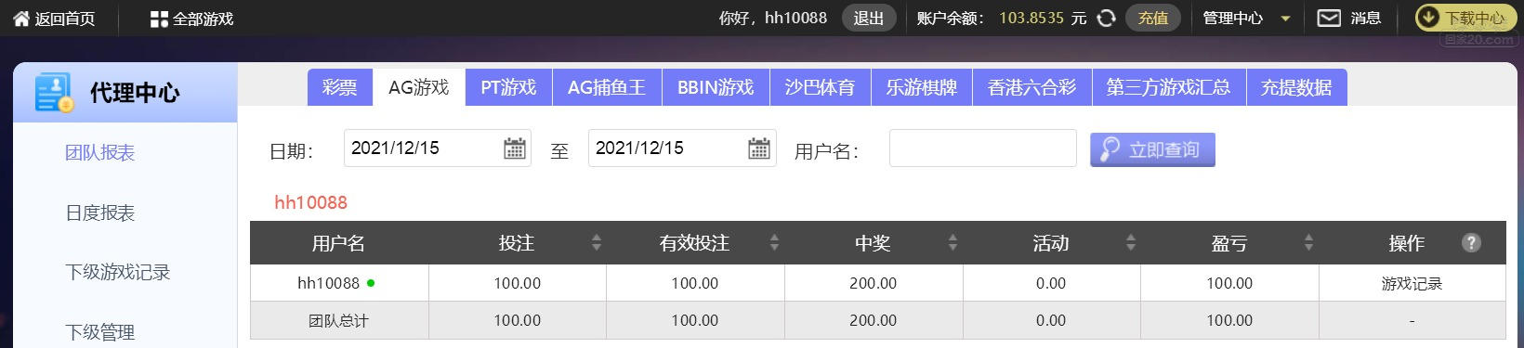The image size is (1524, 348).
Task: Open 下级游戏记录 in the sidebar
Action: pyautogui.click(x=117, y=272)
